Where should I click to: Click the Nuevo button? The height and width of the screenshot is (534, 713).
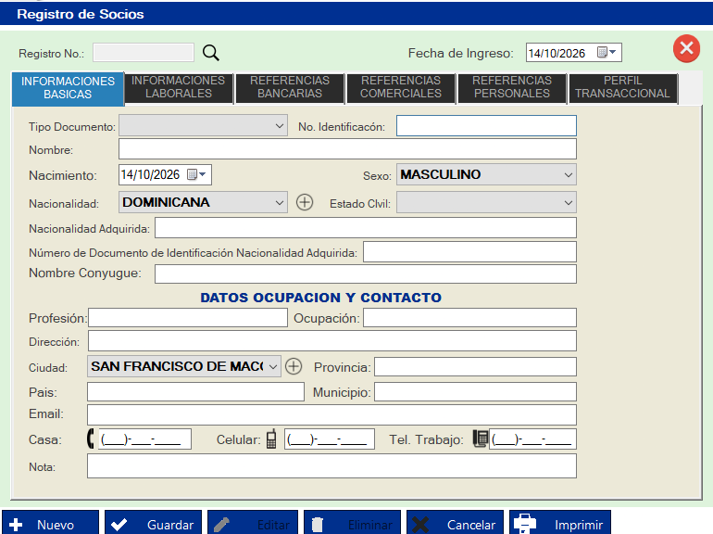[x=50, y=523]
